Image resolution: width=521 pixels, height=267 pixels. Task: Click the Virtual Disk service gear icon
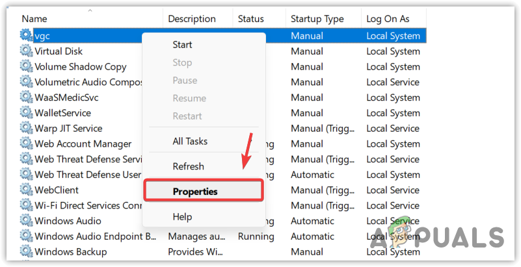pyautogui.click(x=26, y=51)
